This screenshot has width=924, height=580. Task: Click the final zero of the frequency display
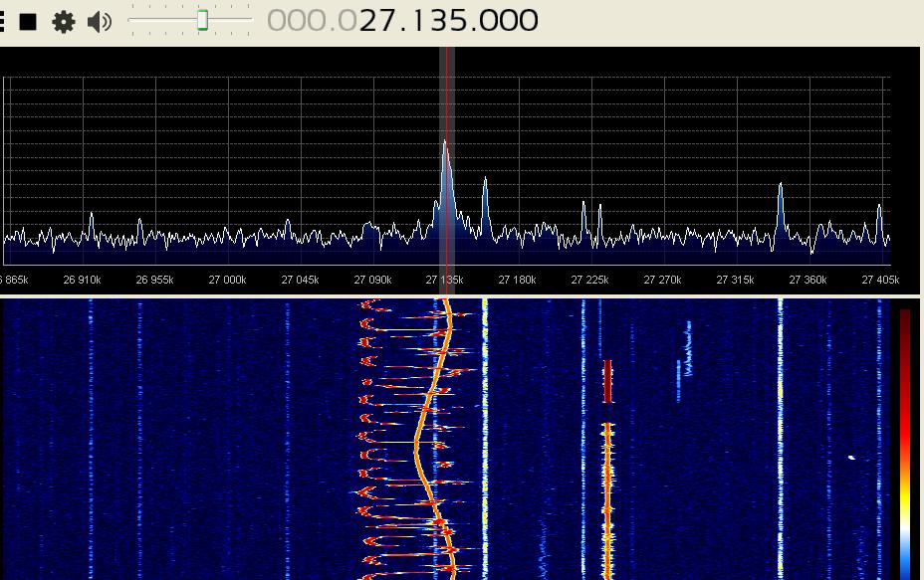click(x=528, y=20)
